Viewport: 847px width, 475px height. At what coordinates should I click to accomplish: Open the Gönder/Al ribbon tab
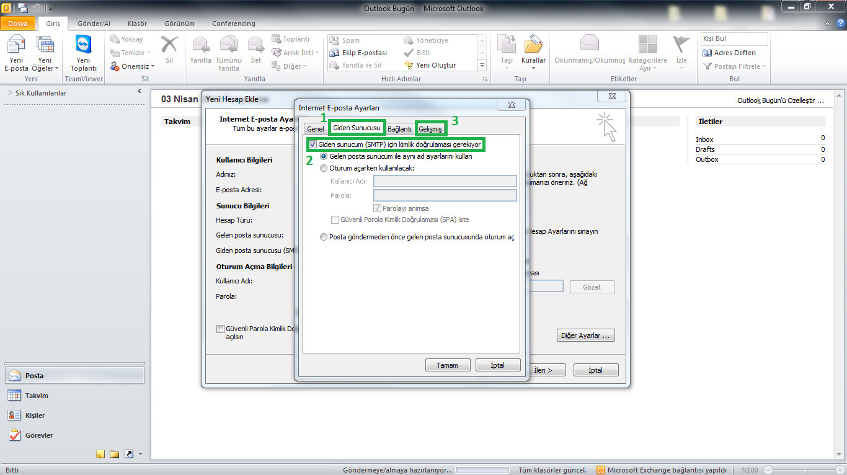point(94,24)
